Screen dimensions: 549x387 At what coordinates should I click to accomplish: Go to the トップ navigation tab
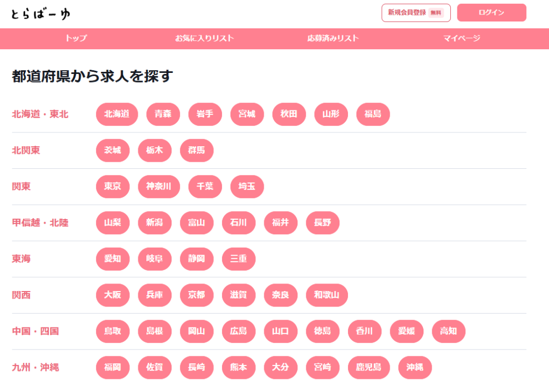76,38
